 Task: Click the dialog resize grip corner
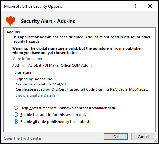156,141
